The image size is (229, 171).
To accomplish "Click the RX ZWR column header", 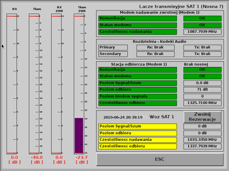I will (59, 9).
